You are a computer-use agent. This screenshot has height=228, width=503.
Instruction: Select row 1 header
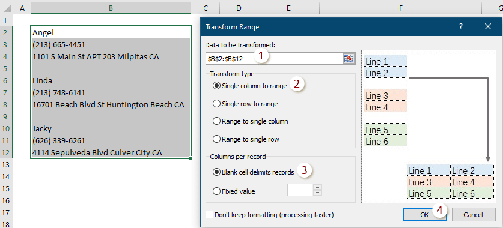7,20
